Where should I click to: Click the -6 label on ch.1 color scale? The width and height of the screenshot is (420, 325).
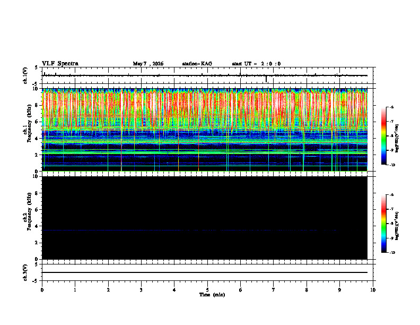(x=391, y=107)
